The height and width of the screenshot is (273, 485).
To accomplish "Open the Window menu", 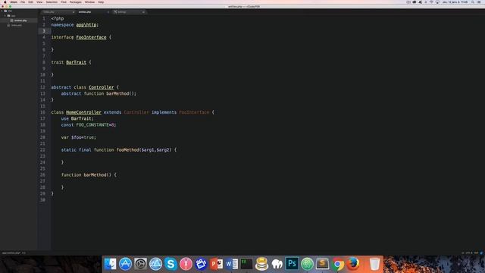I will tap(89, 2).
